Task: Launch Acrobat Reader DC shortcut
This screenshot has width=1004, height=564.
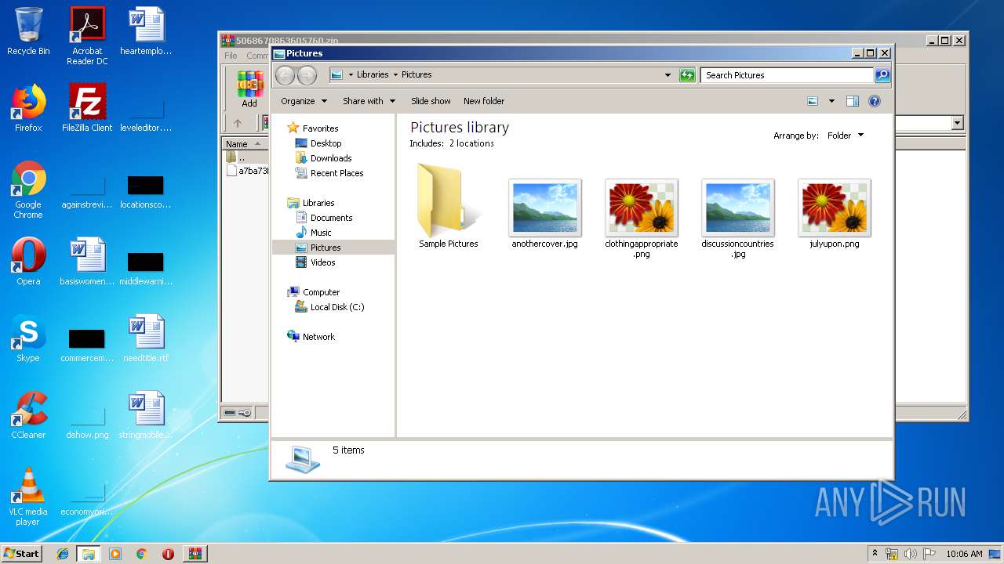Action: click(87, 36)
